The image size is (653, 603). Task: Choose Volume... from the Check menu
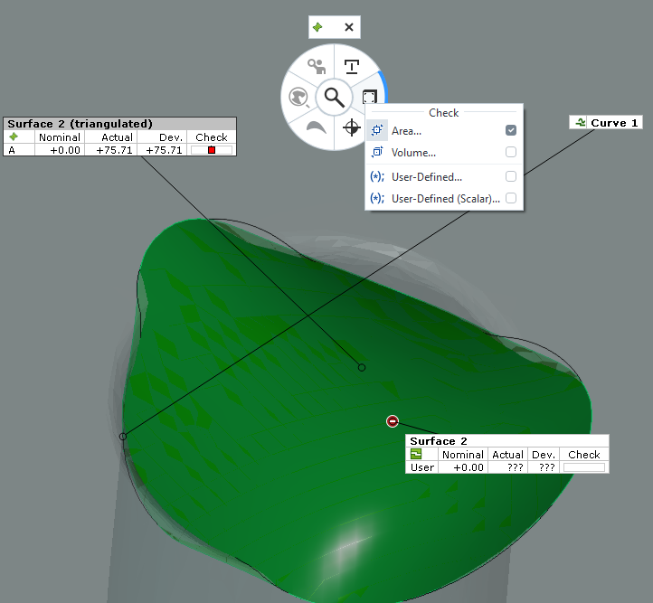point(444,152)
